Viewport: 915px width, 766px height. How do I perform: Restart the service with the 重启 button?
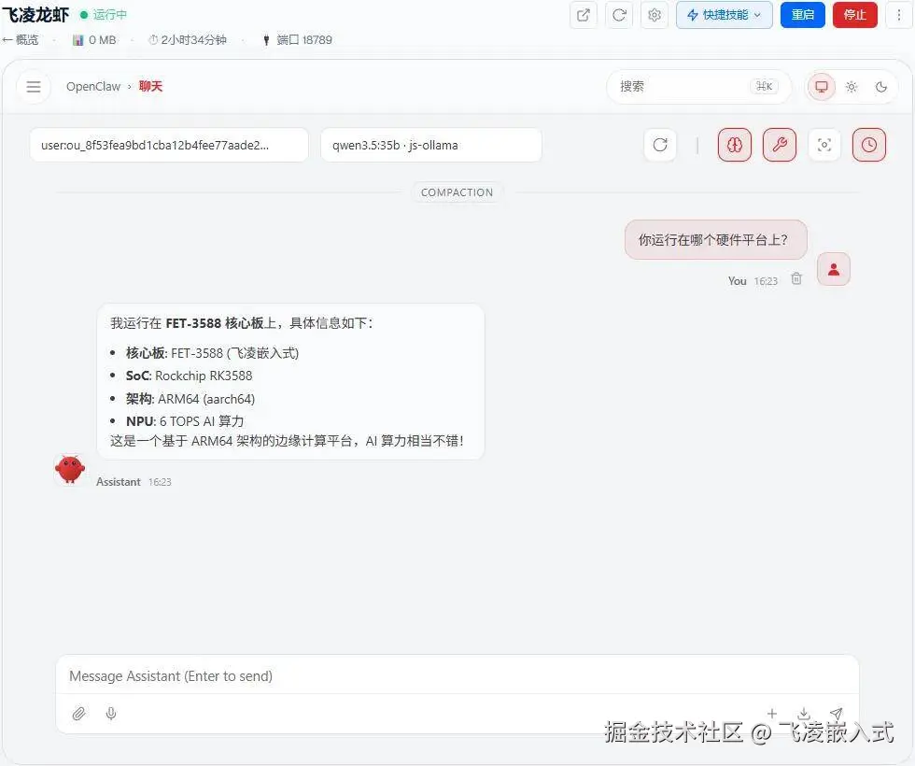(802, 15)
